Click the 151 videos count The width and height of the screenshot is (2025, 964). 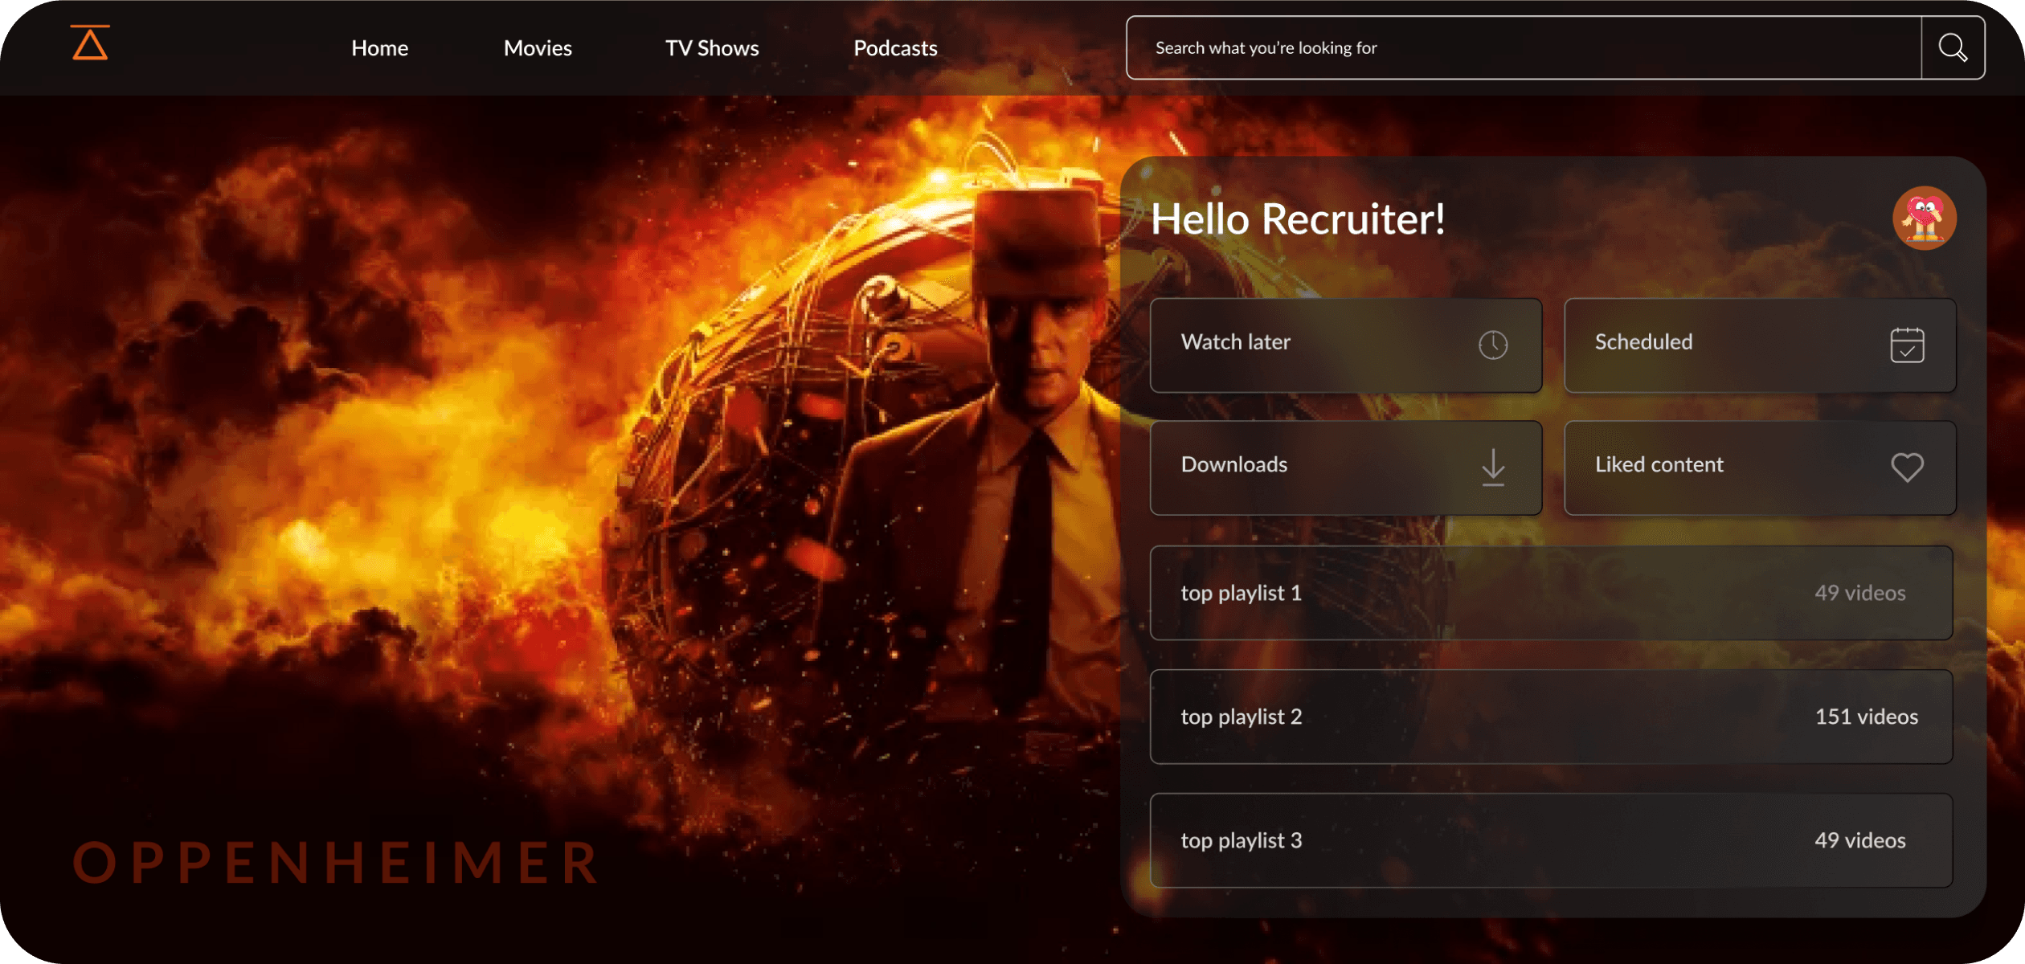click(1866, 717)
